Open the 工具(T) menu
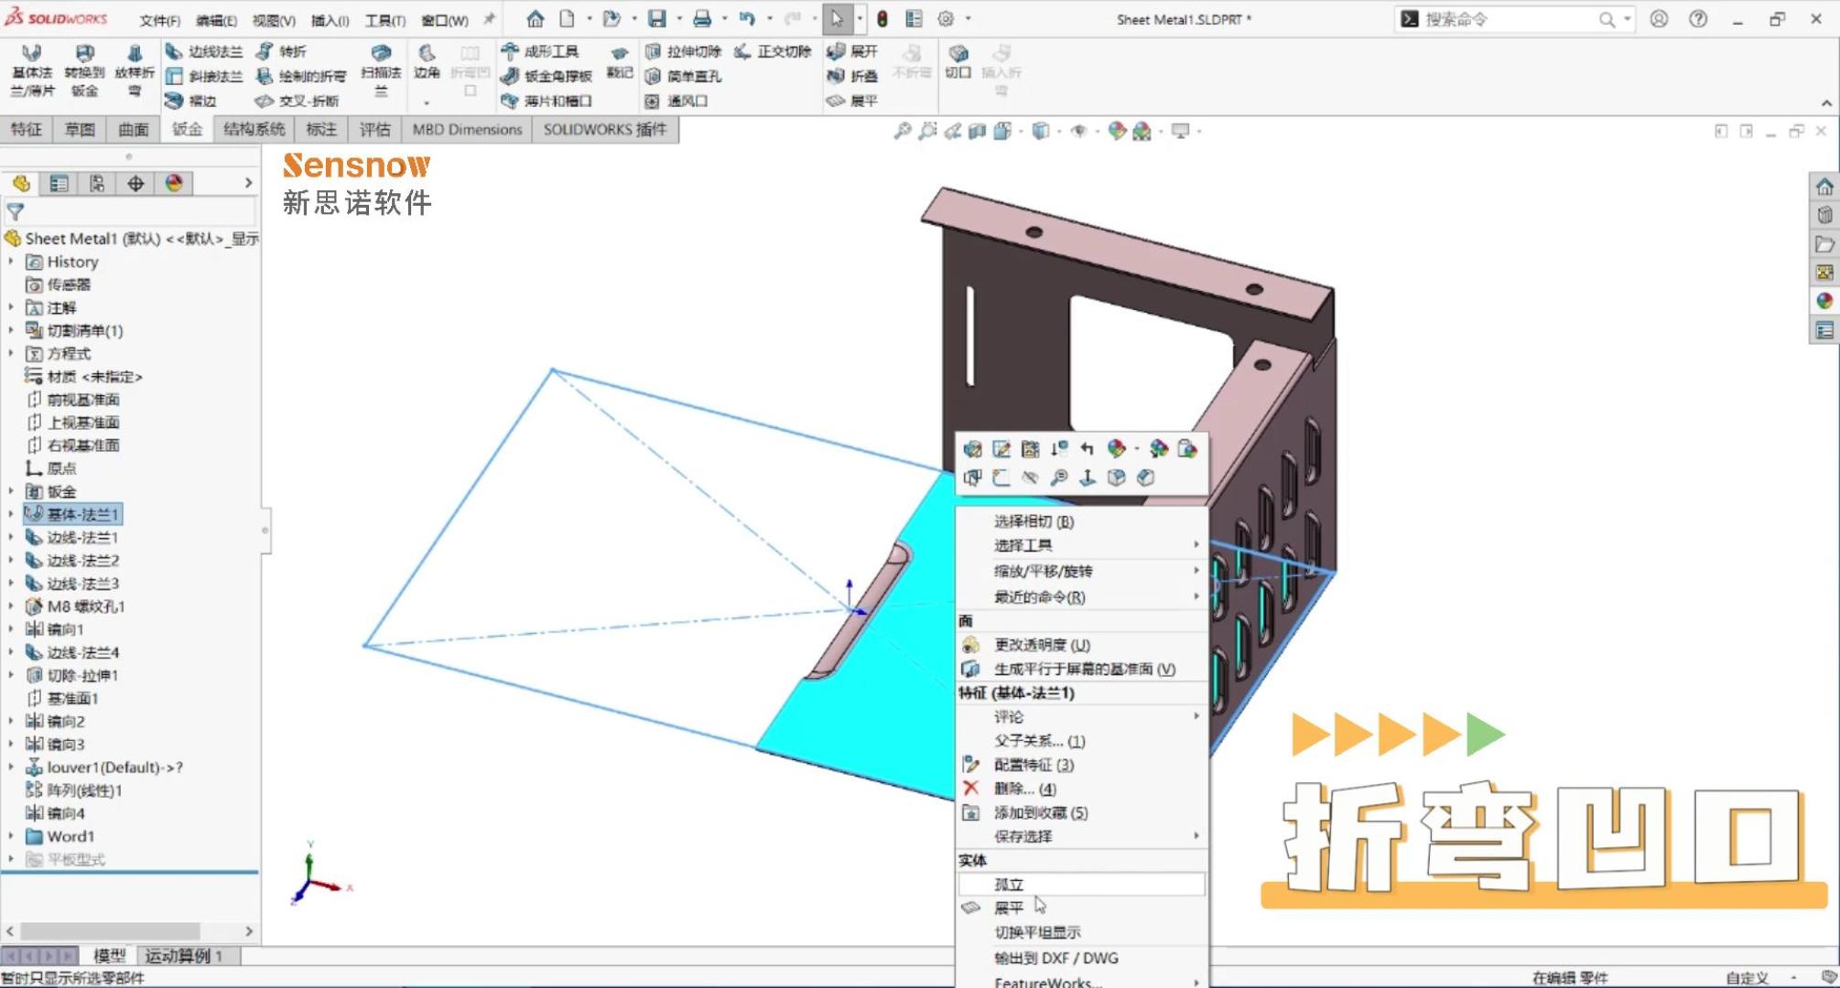The height and width of the screenshot is (988, 1840). 384,19
